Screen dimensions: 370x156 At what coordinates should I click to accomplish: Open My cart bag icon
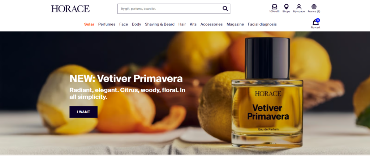(x=315, y=22)
